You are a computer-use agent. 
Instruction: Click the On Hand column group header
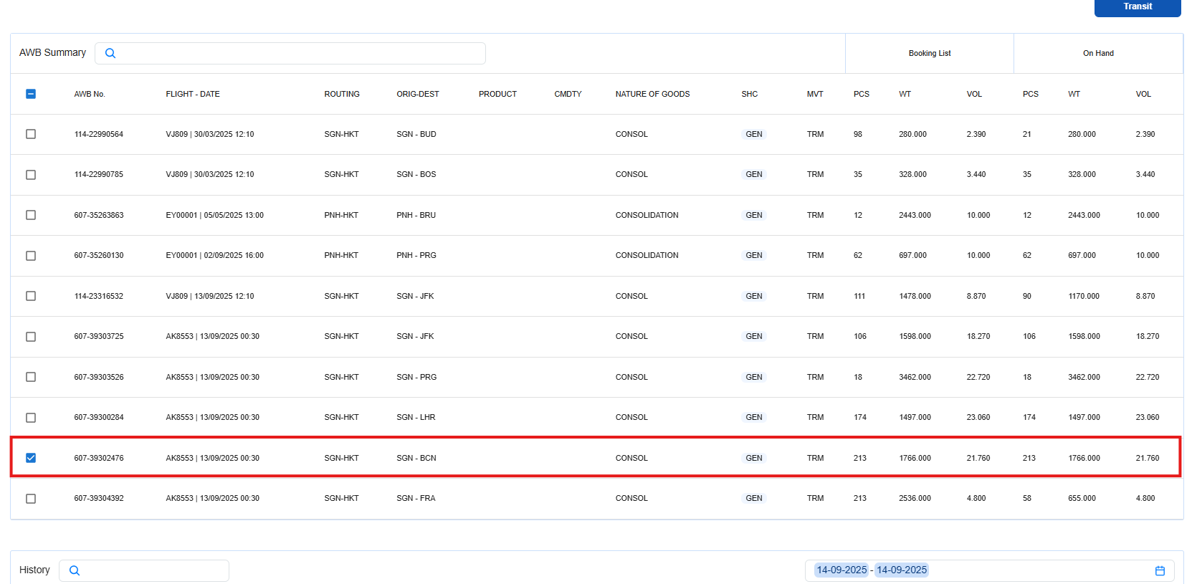tap(1097, 53)
